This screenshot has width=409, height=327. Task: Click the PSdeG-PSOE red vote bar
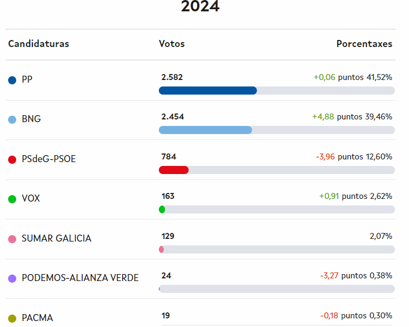coord(173,170)
